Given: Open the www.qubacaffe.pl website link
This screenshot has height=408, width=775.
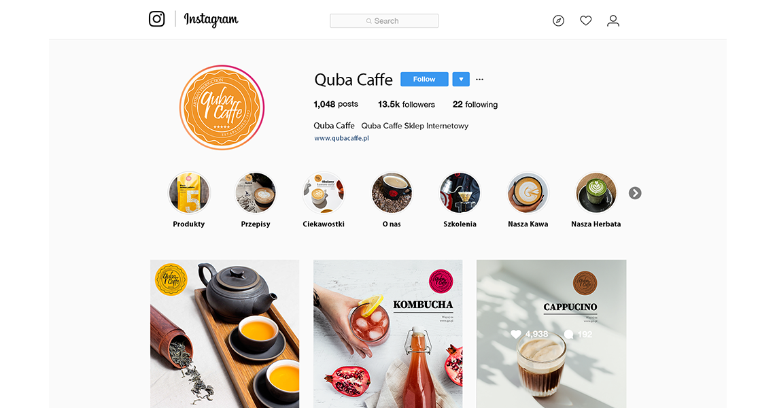Looking at the screenshot, I should click(x=341, y=138).
